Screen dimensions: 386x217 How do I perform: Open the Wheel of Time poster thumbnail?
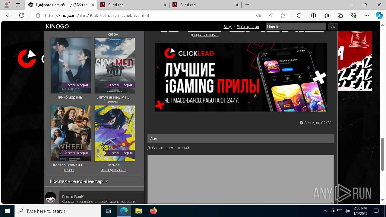[x=71, y=133]
